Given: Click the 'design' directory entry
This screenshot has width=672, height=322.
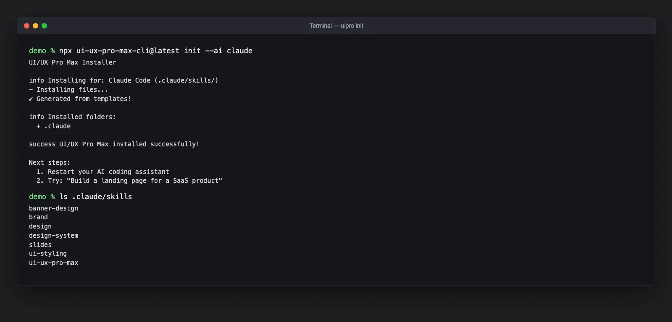Looking at the screenshot, I should click(40, 226).
